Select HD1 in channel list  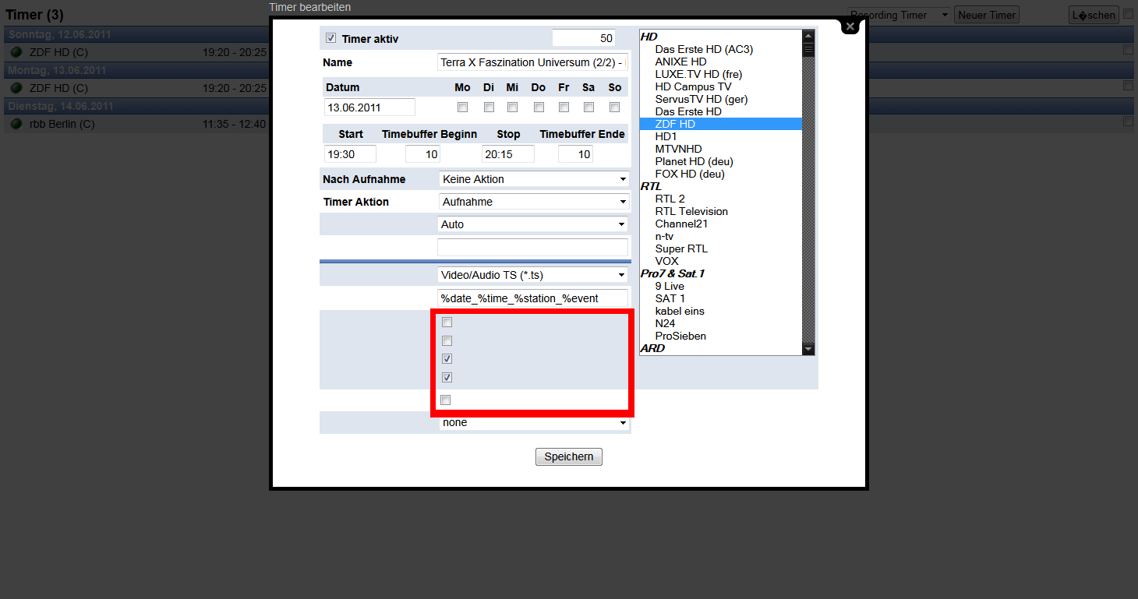pos(666,136)
